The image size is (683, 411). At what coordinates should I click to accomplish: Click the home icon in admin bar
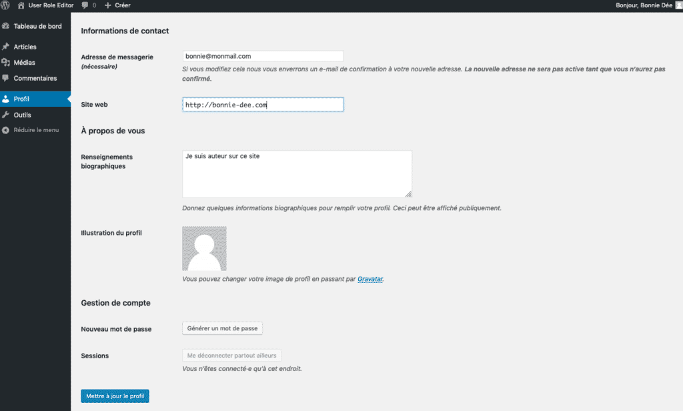coord(21,5)
